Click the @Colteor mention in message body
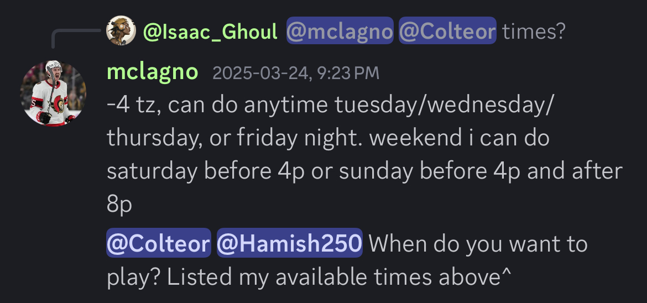Viewport: 647px width, 303px height. pos(159,243)
